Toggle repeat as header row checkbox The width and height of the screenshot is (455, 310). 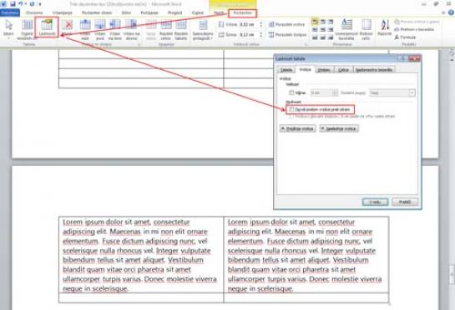pos(291,117)
